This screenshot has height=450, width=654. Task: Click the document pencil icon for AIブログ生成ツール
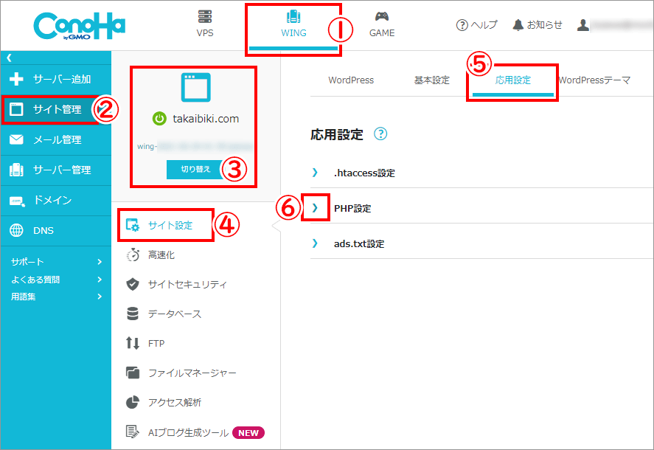pyautogui.click(x=133, y=432)
